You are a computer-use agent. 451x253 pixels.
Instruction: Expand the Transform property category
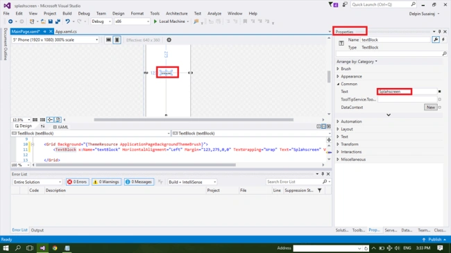tap(338, 144)
